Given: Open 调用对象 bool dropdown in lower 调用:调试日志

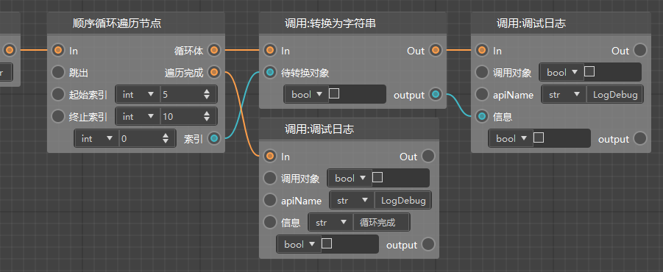Looking at the screenshot, I should 350,178.
